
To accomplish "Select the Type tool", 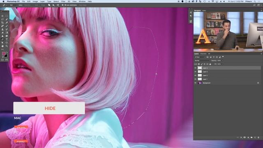I will coord(7,39).
